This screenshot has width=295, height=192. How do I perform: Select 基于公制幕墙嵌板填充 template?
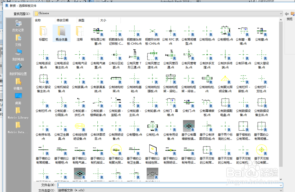click(x=189, y=131)
